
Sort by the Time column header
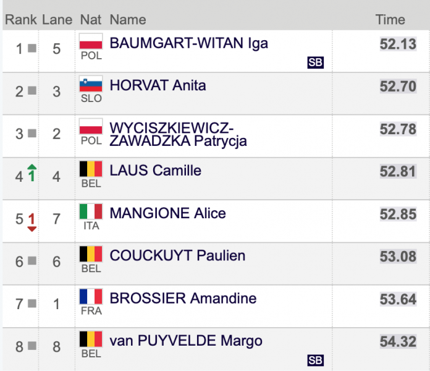tap(390, 20)
